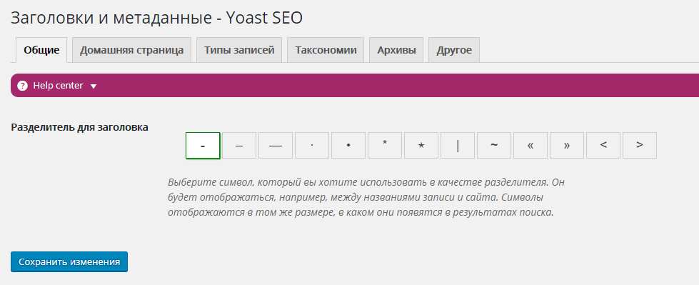
Task: Click the Заголовки и метаданные page heading
Action: (x=156, y=18)
